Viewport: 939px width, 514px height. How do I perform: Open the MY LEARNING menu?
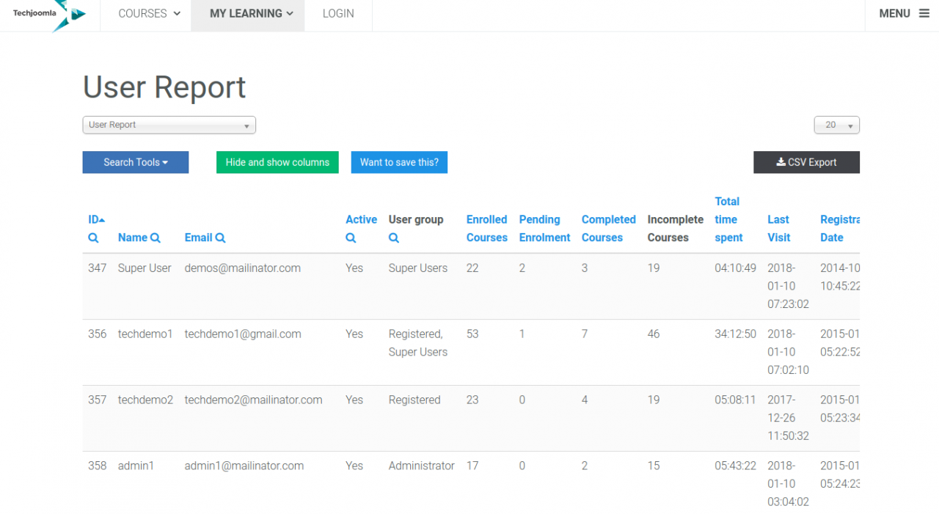tap(251, 14)
